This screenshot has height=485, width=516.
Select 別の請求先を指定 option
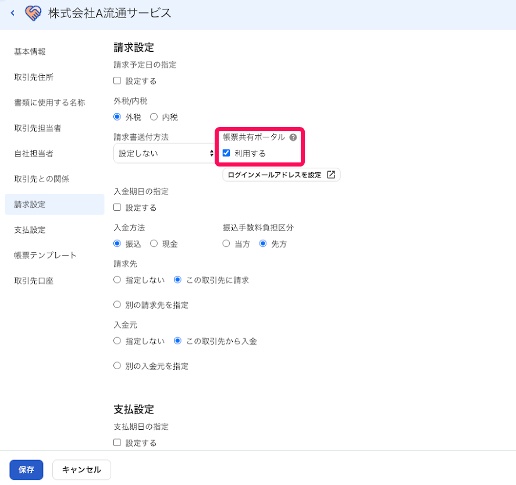coord(117,305)
